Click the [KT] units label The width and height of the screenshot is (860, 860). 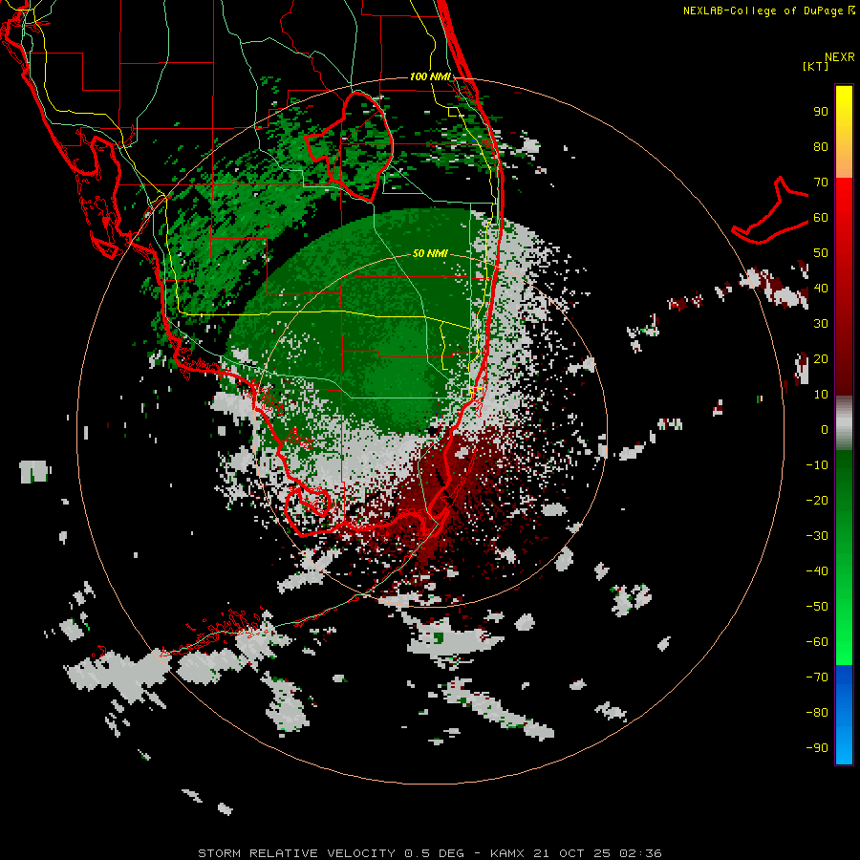point(816,66)
